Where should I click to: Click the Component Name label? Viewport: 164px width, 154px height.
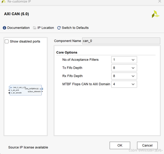pos(67,41)
